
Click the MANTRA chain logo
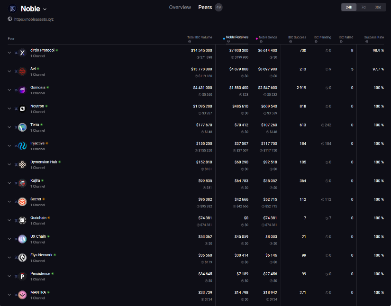[x=22, y=295]
